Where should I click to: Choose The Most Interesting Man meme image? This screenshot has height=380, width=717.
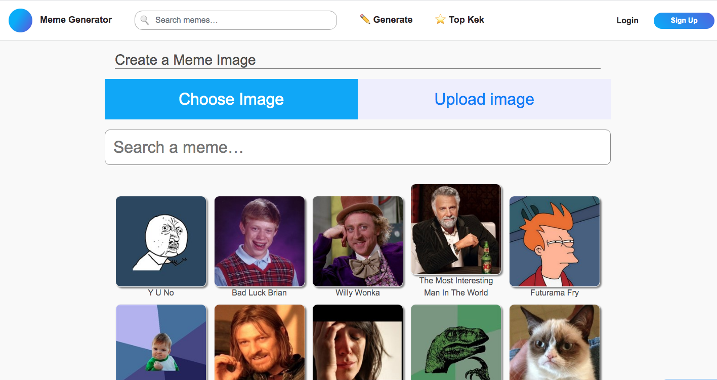click(x=456, y=229)
